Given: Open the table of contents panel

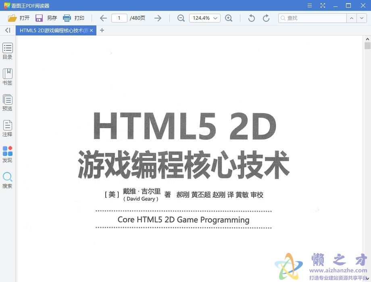Looking at the screenshot, I should [7, 50].
